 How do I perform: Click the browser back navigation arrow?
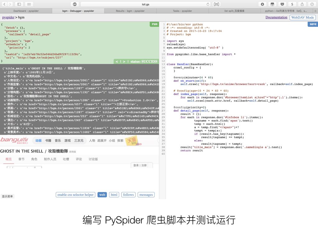tap(4, 4)
